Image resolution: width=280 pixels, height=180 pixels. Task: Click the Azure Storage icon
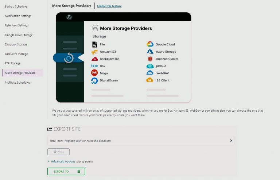click(150, 51)
